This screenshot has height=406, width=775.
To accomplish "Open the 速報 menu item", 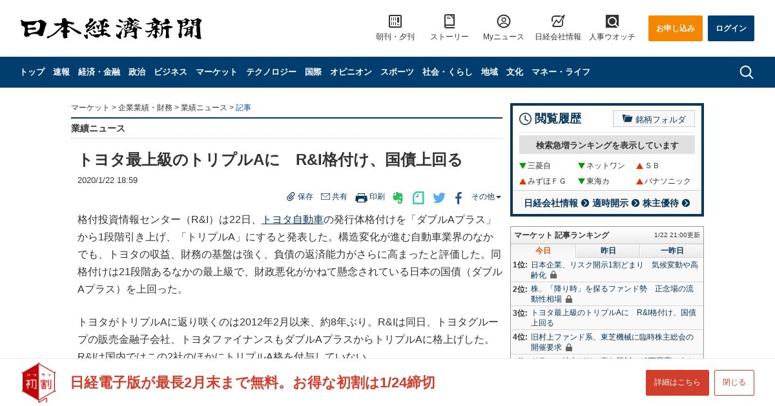I will (x=61, y=72).
